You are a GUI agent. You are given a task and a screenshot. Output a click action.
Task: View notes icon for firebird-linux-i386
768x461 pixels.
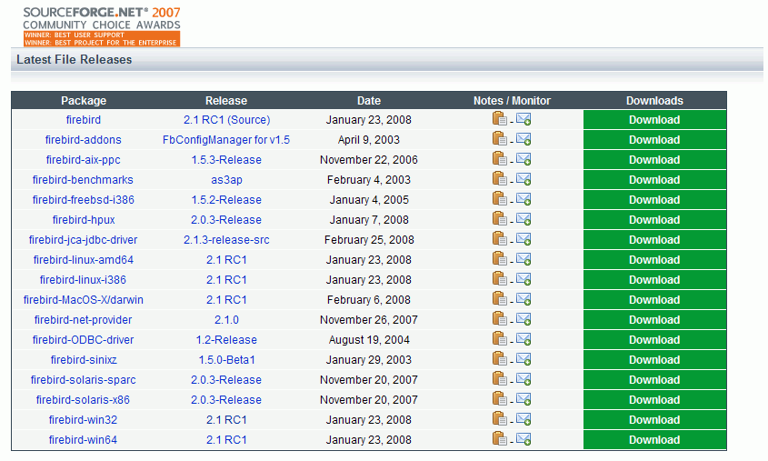click(499, 279)
